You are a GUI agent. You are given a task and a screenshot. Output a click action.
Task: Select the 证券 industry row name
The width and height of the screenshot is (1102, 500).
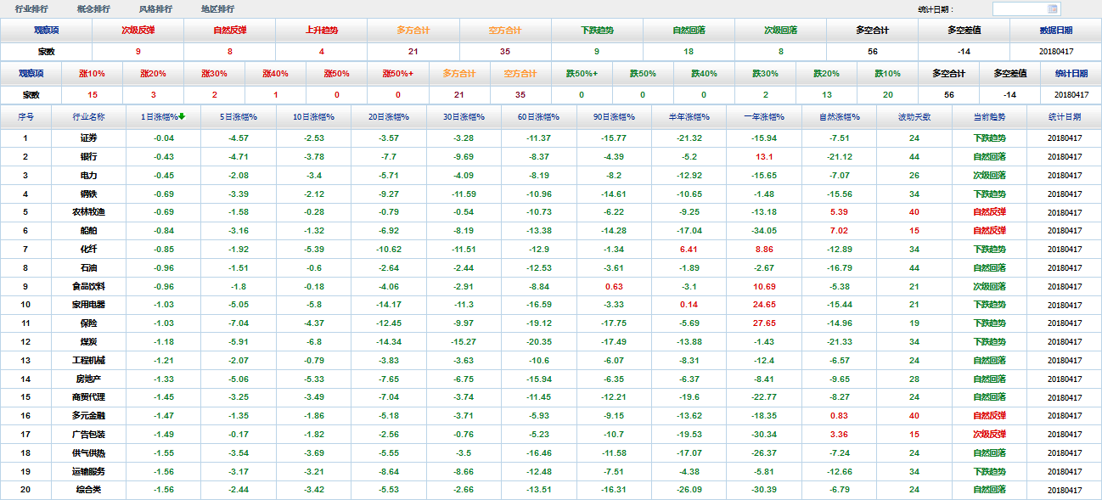88,138
